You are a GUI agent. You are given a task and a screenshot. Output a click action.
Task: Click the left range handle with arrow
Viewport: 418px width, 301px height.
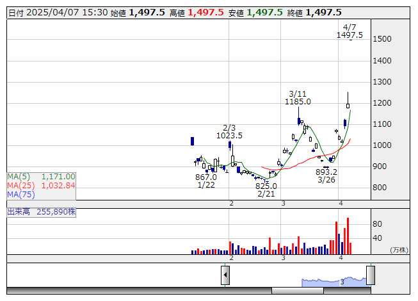click(x=225, y=275)
